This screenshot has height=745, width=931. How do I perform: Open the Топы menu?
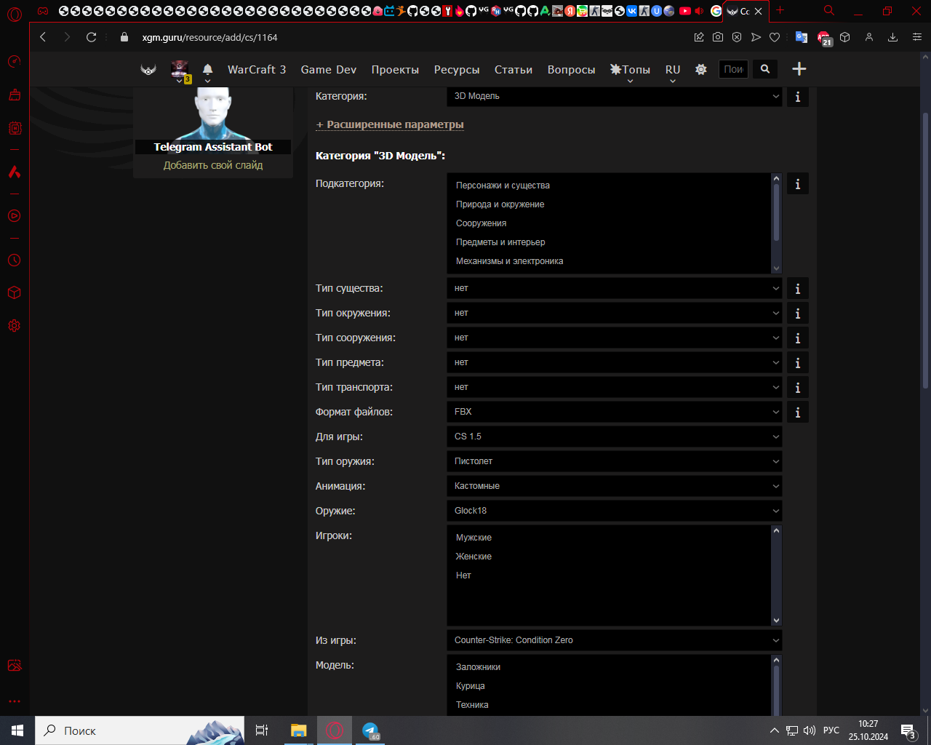(630, 70)
